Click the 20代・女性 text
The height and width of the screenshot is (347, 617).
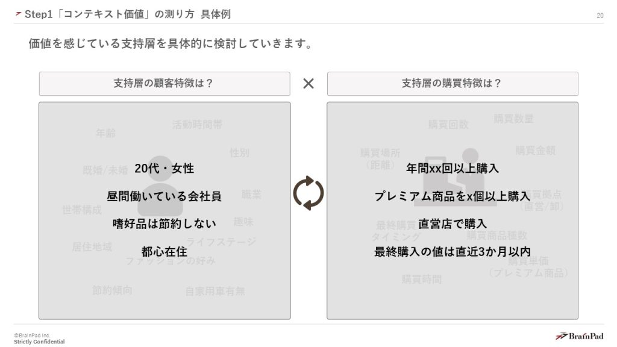(x=164, y=169)
